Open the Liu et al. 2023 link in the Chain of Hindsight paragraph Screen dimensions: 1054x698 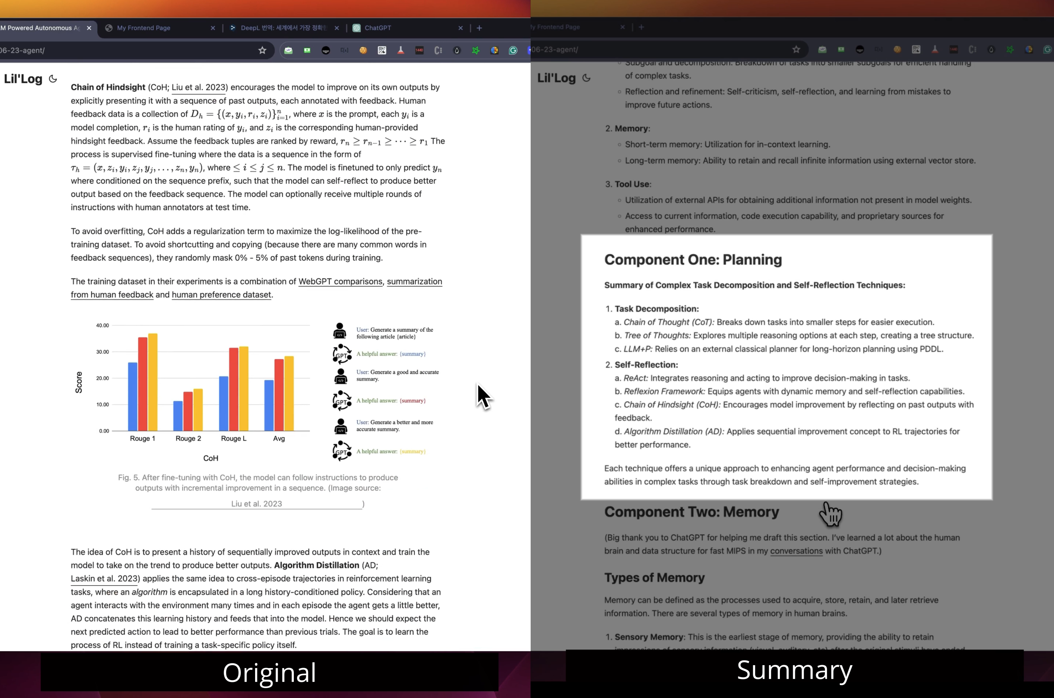point(199,87)
